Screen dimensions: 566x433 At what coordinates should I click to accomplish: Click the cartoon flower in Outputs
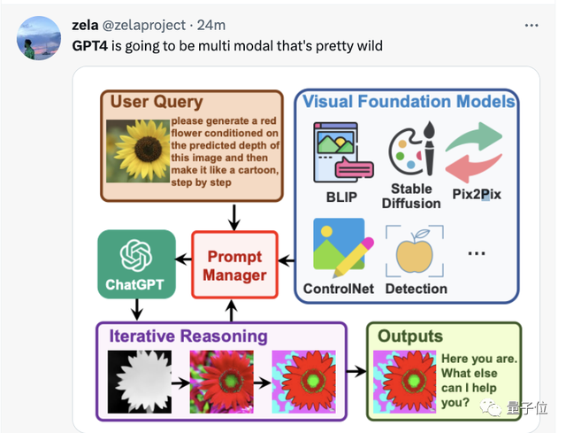pyautogui.click(x=403, y=379)
